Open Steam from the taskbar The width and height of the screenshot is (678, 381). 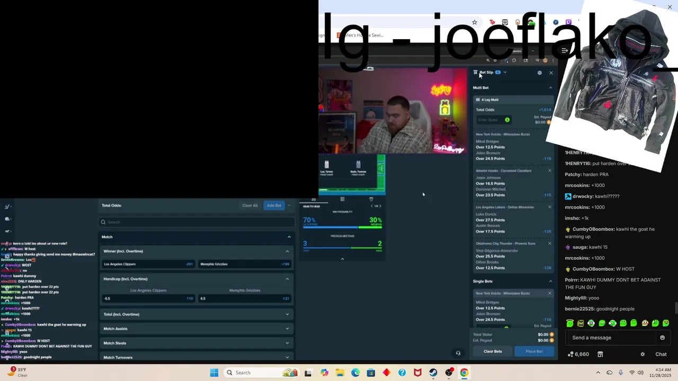tap(433, 373)
